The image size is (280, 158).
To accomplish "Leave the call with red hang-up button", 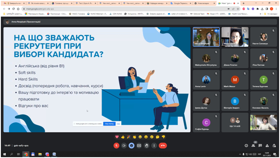I will 163,145.
